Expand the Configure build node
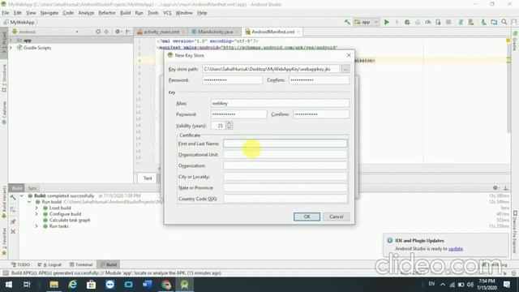The width and height of the screenshot is (519, 292). pyautogui.click(x=36, y=214)
